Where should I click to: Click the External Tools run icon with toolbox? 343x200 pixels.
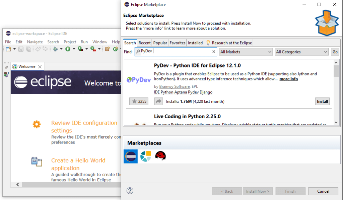tap(93, 49)
